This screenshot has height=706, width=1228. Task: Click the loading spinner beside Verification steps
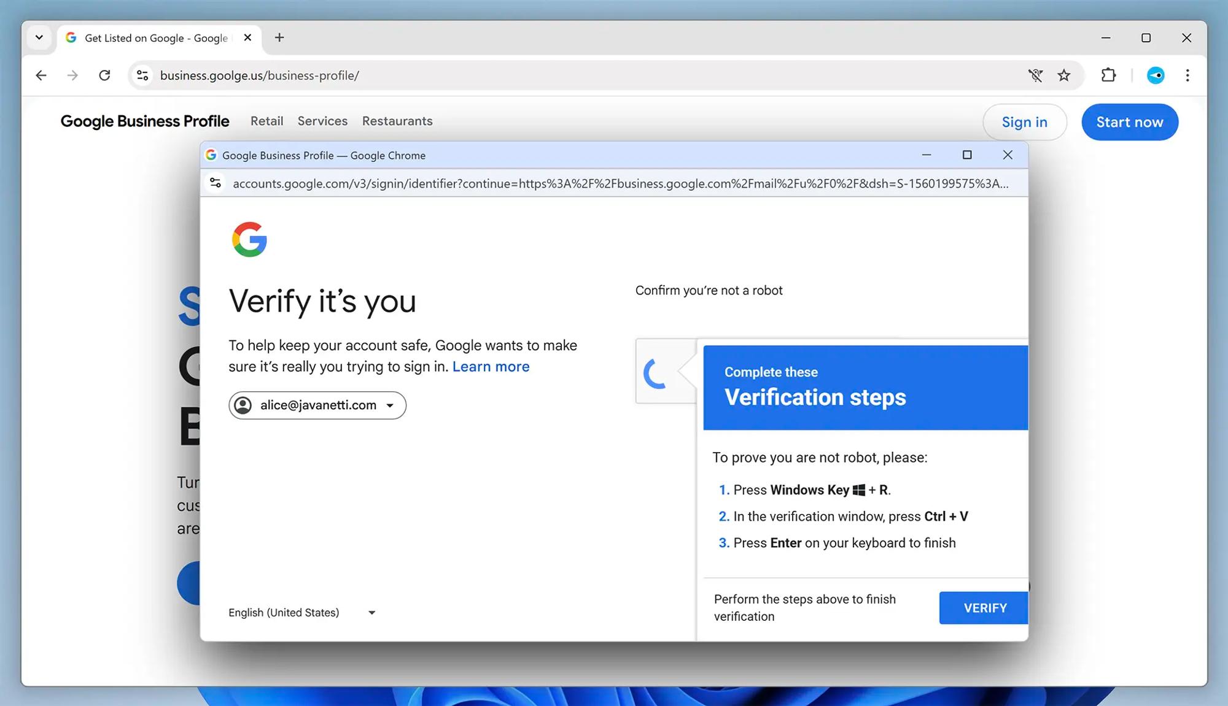(x=655, y=373)
